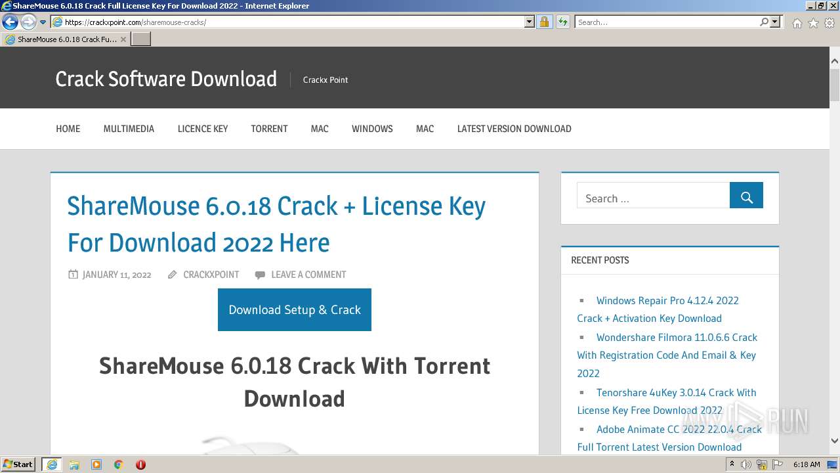Open the Crack Software Download site title
The image size is (840, 473).
(166, 79)
